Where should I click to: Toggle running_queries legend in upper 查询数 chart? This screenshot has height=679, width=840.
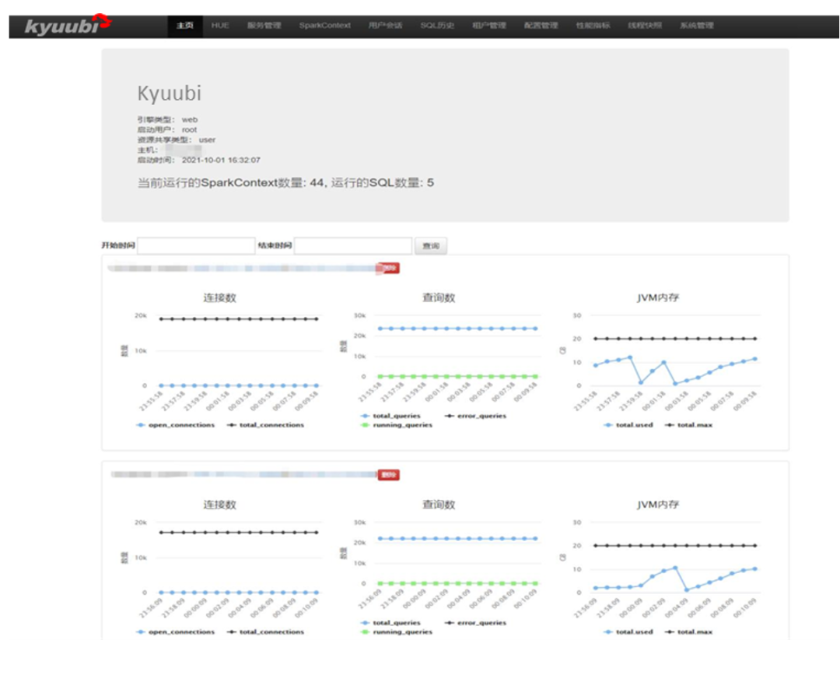pyautogui.click(x=397, y=425)
